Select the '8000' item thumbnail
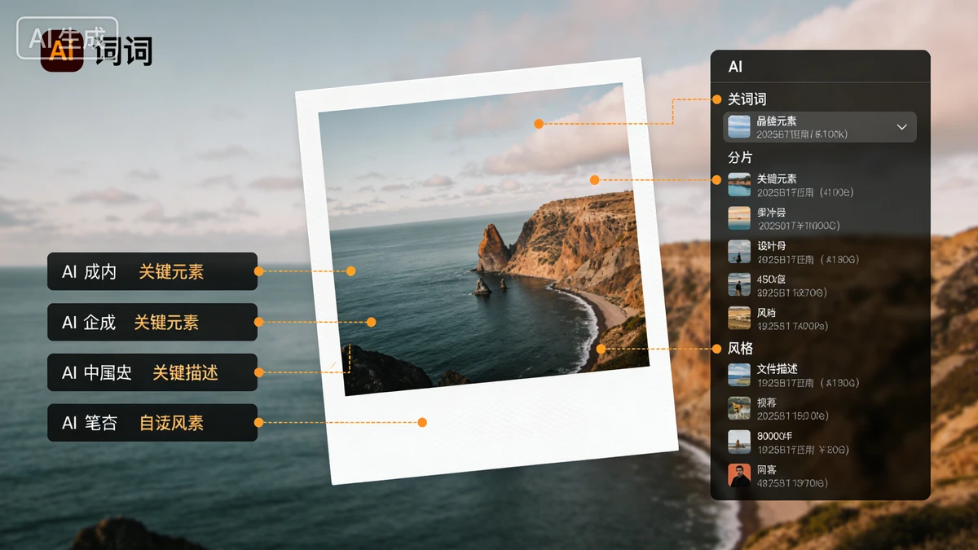 click(x=739, y=442)
